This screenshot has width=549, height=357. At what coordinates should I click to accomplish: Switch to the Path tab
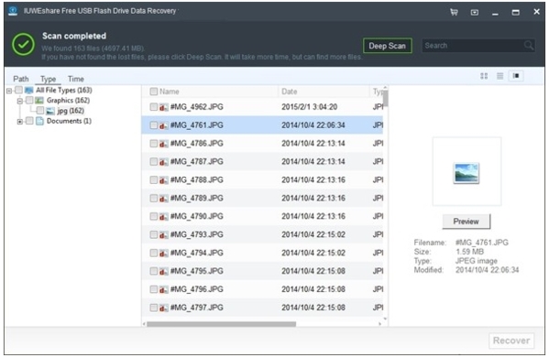[21, 79]
